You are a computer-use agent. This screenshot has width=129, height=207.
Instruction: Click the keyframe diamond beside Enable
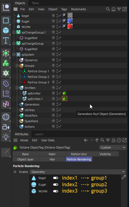coord(15,172)
